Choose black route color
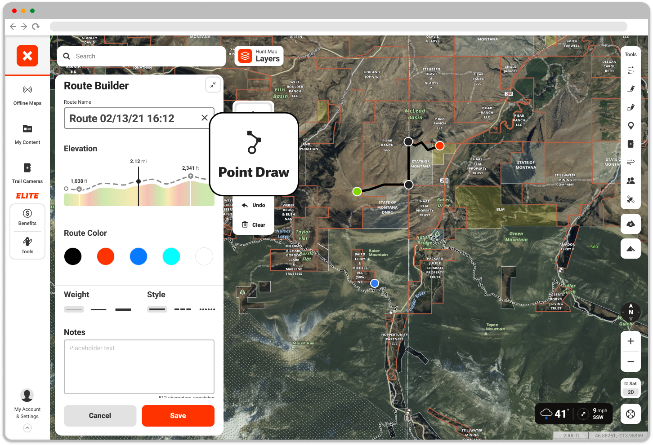Viewport: 653px width, 445px height. (73, 256)
